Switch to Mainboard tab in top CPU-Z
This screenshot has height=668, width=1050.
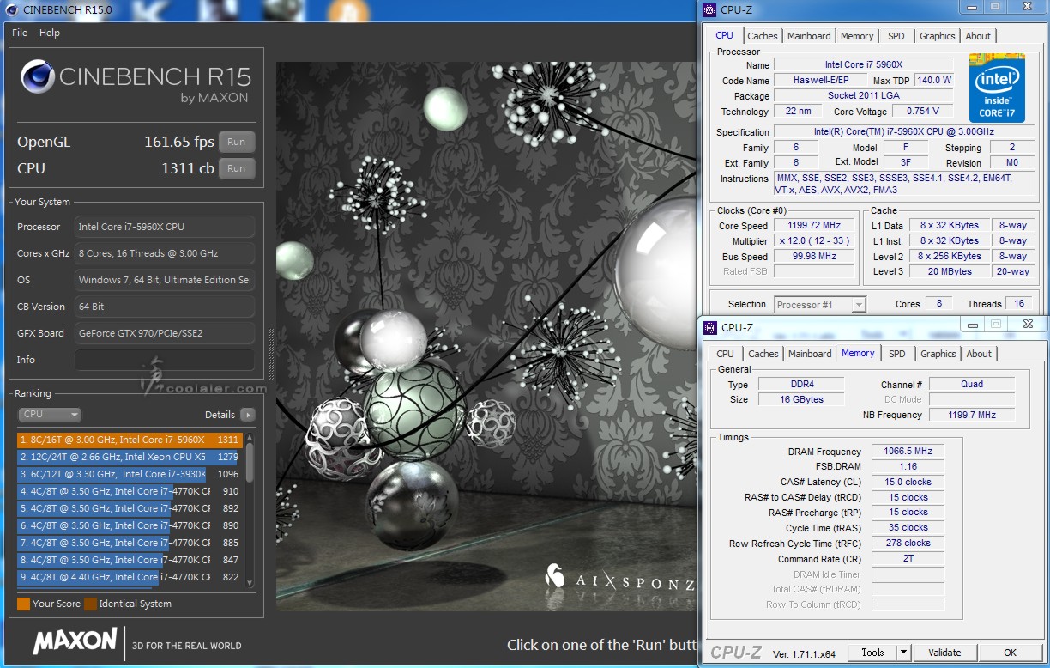click(x=809, y=36)
